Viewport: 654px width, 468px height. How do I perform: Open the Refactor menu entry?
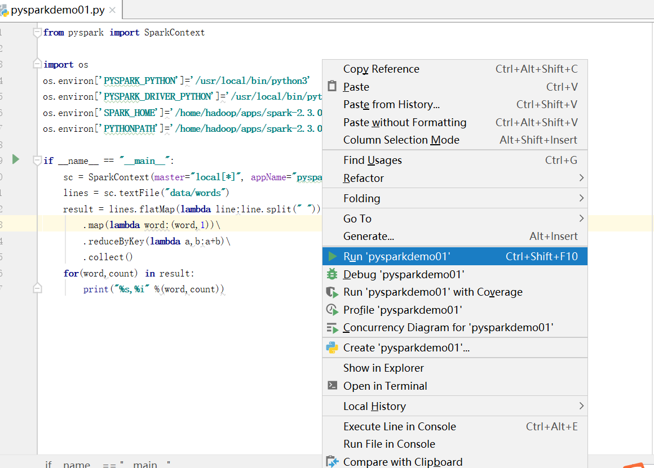coord(455,178)
